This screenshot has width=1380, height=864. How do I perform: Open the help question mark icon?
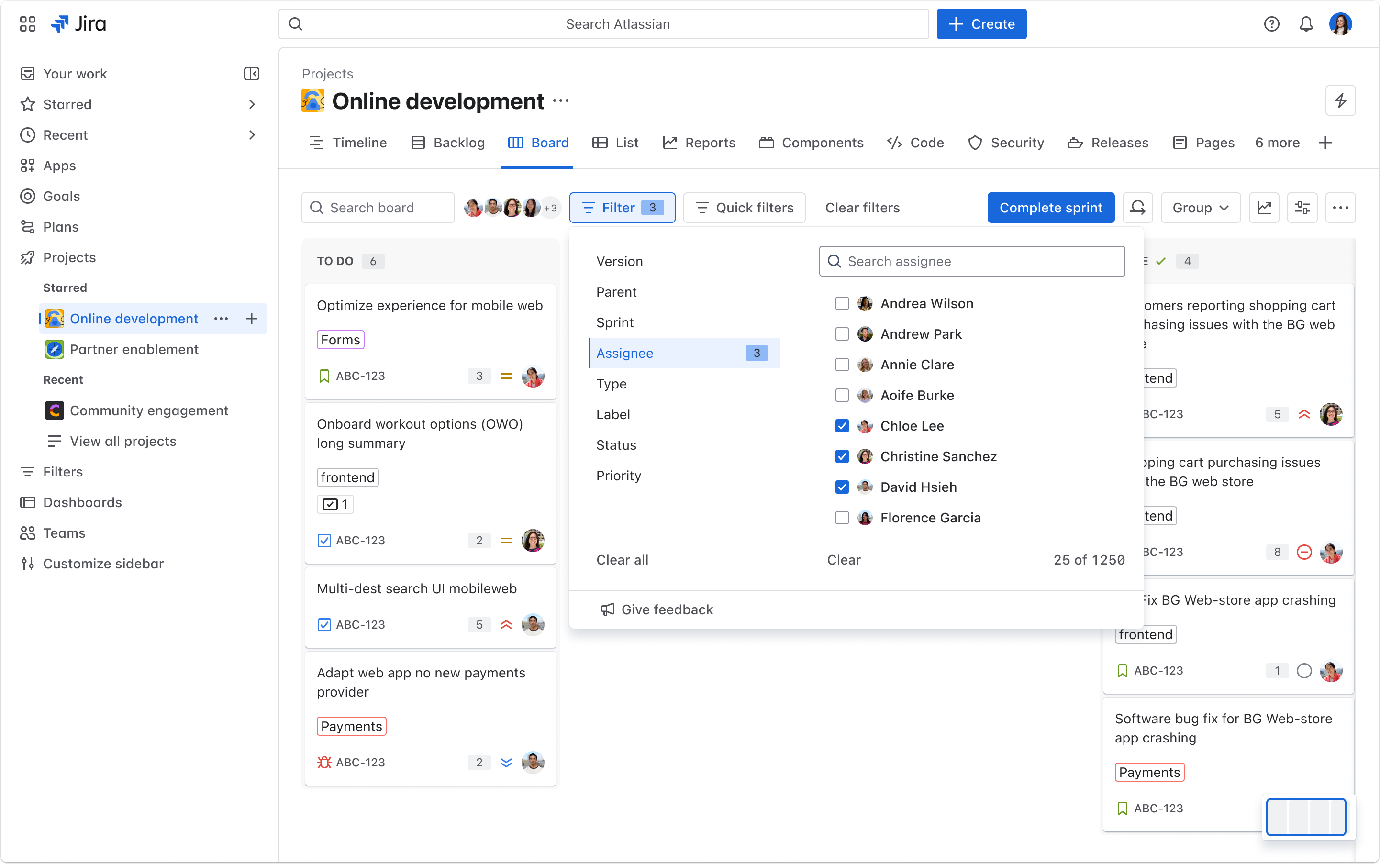tap(1271, 23)
